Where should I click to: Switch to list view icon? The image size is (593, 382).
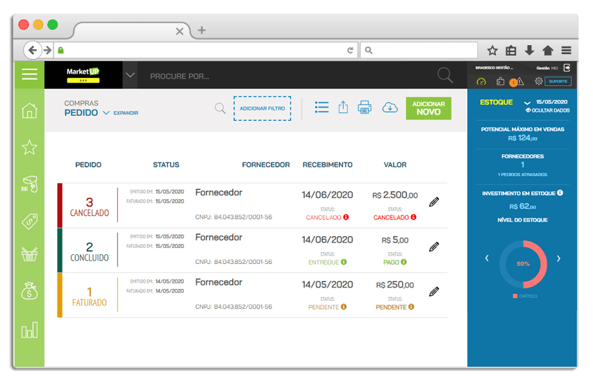coord(321,108)
